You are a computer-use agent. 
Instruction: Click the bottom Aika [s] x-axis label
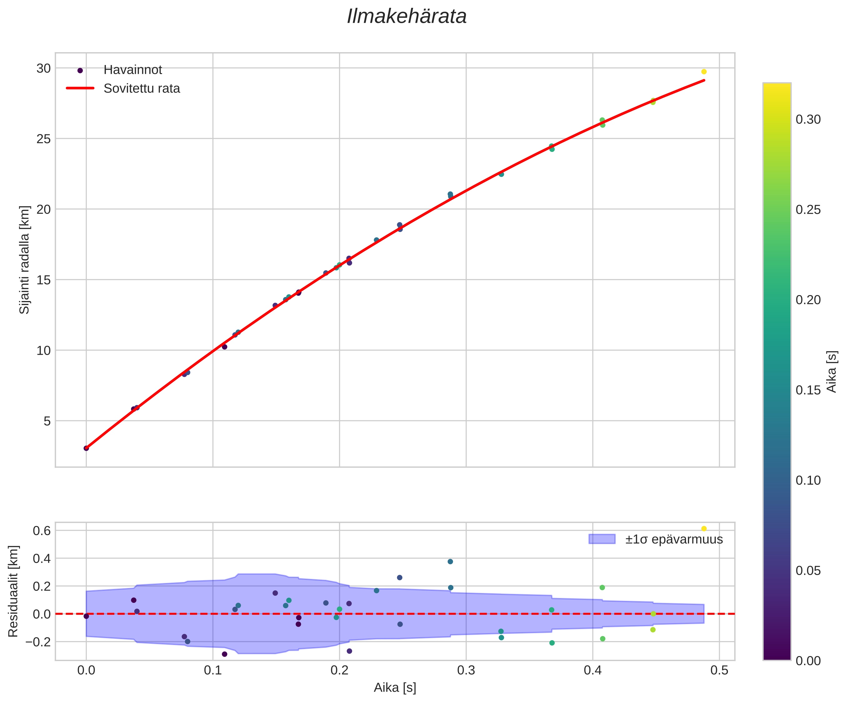coord(395,688)
